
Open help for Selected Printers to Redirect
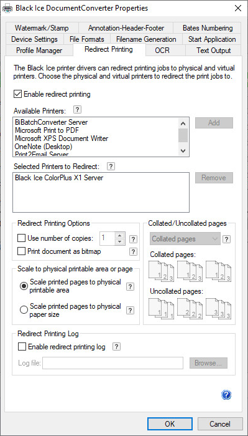[x=111, y=167]
